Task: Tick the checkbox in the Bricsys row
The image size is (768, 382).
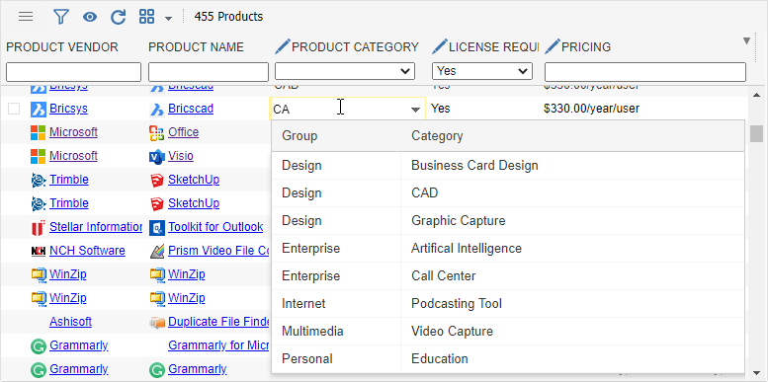Action: pos(14,109)
